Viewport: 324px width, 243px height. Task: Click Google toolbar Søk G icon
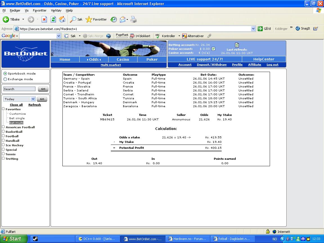pyautogui.click(x=66, y=36)
